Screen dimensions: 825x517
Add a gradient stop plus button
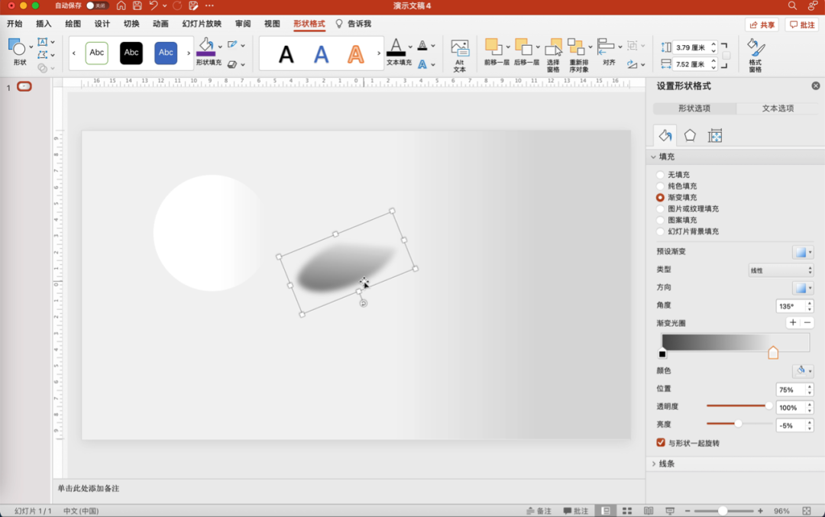click(793, 322)
